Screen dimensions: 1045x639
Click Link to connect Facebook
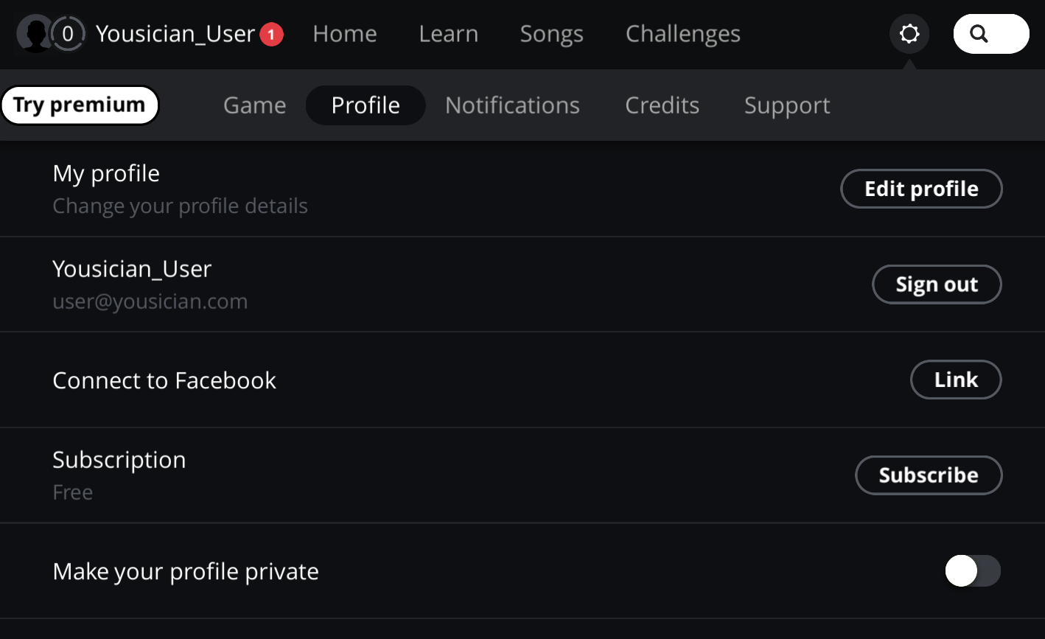pos(956,380)
